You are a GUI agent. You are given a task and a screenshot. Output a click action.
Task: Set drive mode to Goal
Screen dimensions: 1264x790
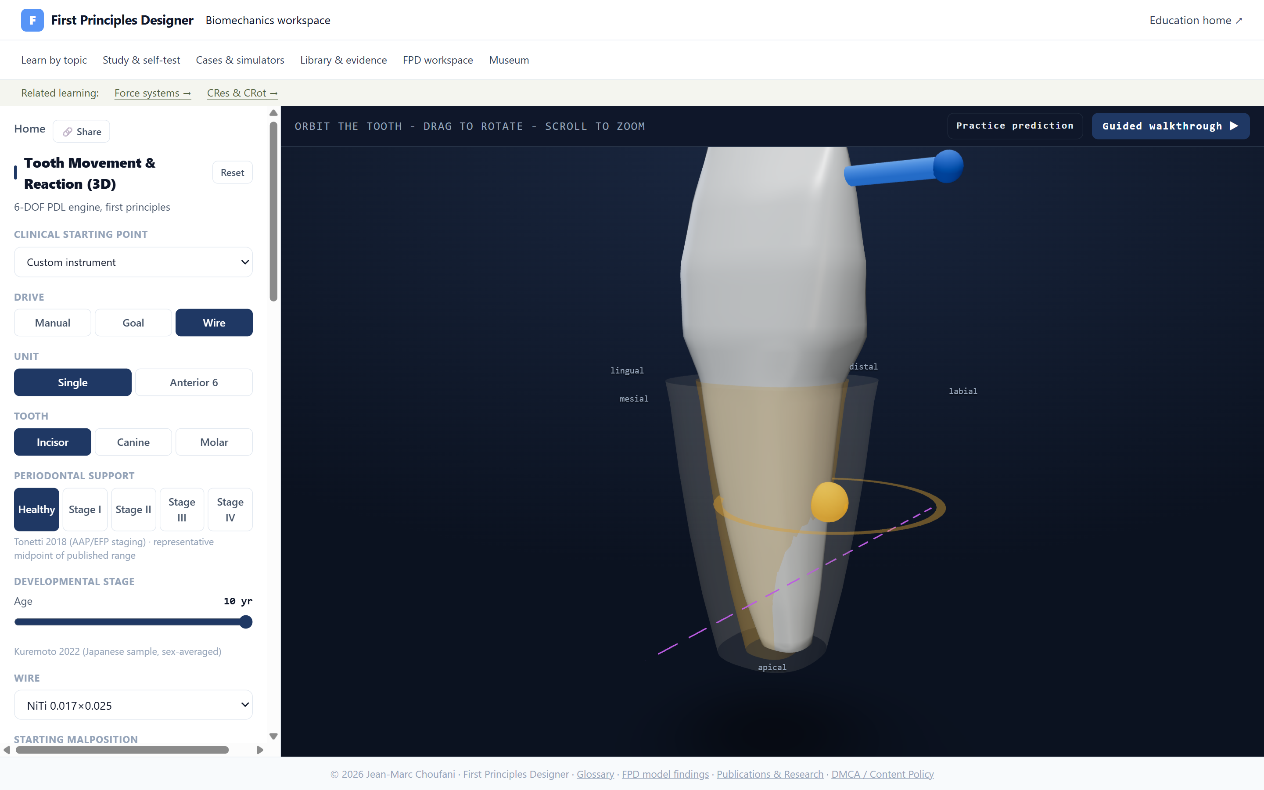133,323
